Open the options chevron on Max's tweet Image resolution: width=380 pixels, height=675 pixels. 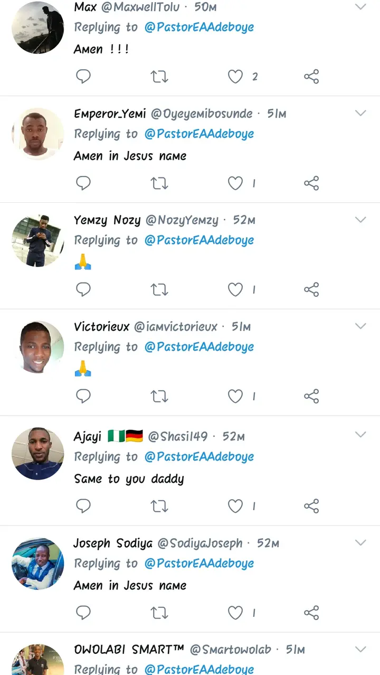pyautogui.click(x=360, y=7)
